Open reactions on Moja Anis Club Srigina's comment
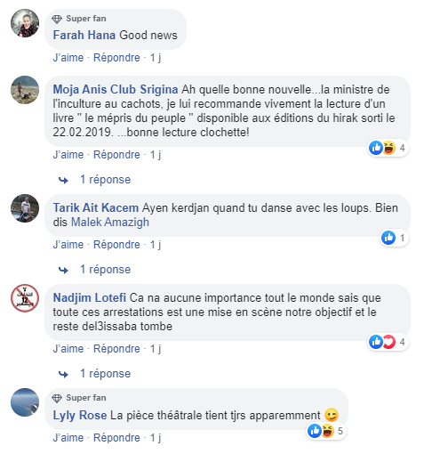This screenshot has width=440, height=454. (x=388, y=148)
